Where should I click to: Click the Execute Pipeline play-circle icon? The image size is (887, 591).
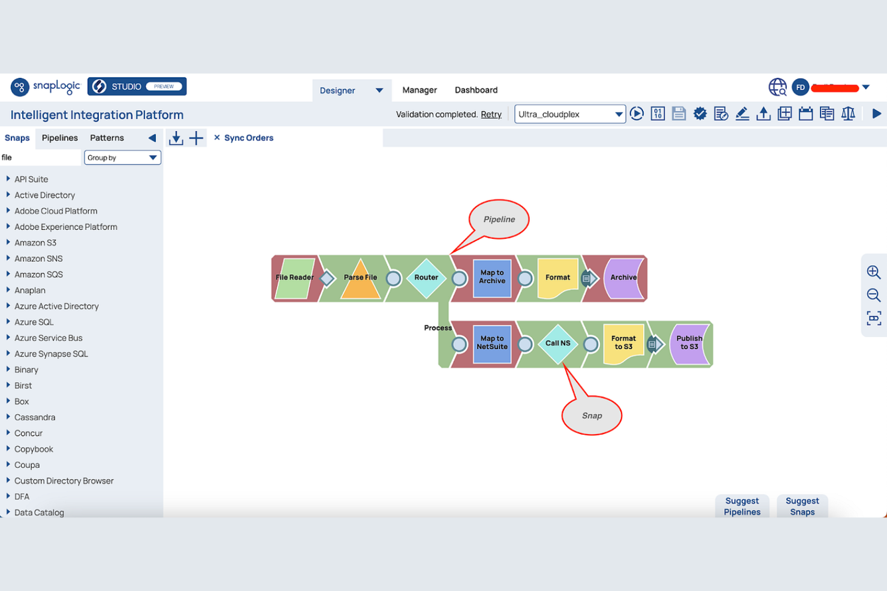tap(637, 114)
